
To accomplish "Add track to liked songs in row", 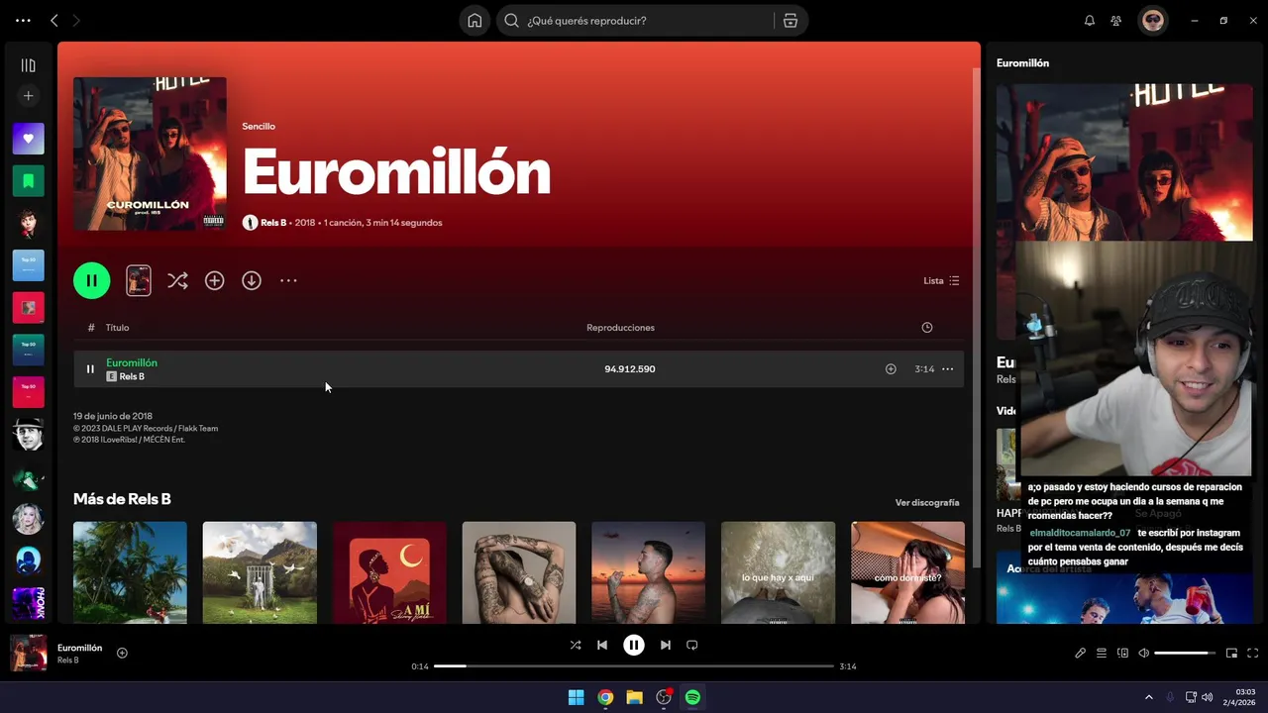I will [x=891, y=369].
